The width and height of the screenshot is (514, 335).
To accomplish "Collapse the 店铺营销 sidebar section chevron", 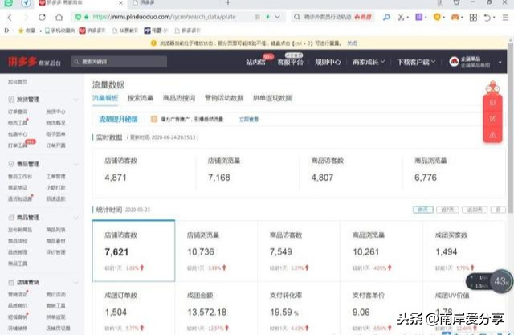I will (75, 283).
